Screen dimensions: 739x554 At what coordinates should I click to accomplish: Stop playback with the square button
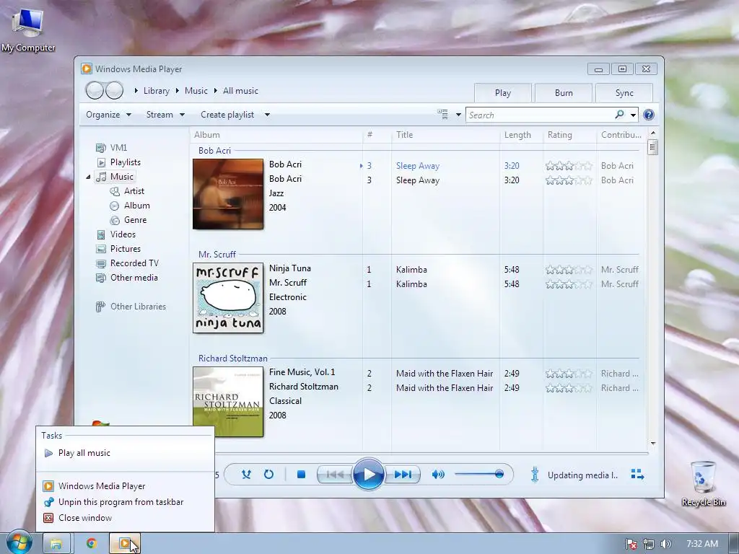301,474
